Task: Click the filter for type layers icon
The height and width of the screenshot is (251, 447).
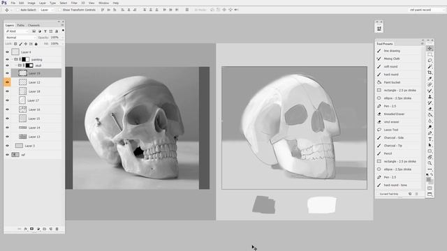Action: [x=45, y=31]
